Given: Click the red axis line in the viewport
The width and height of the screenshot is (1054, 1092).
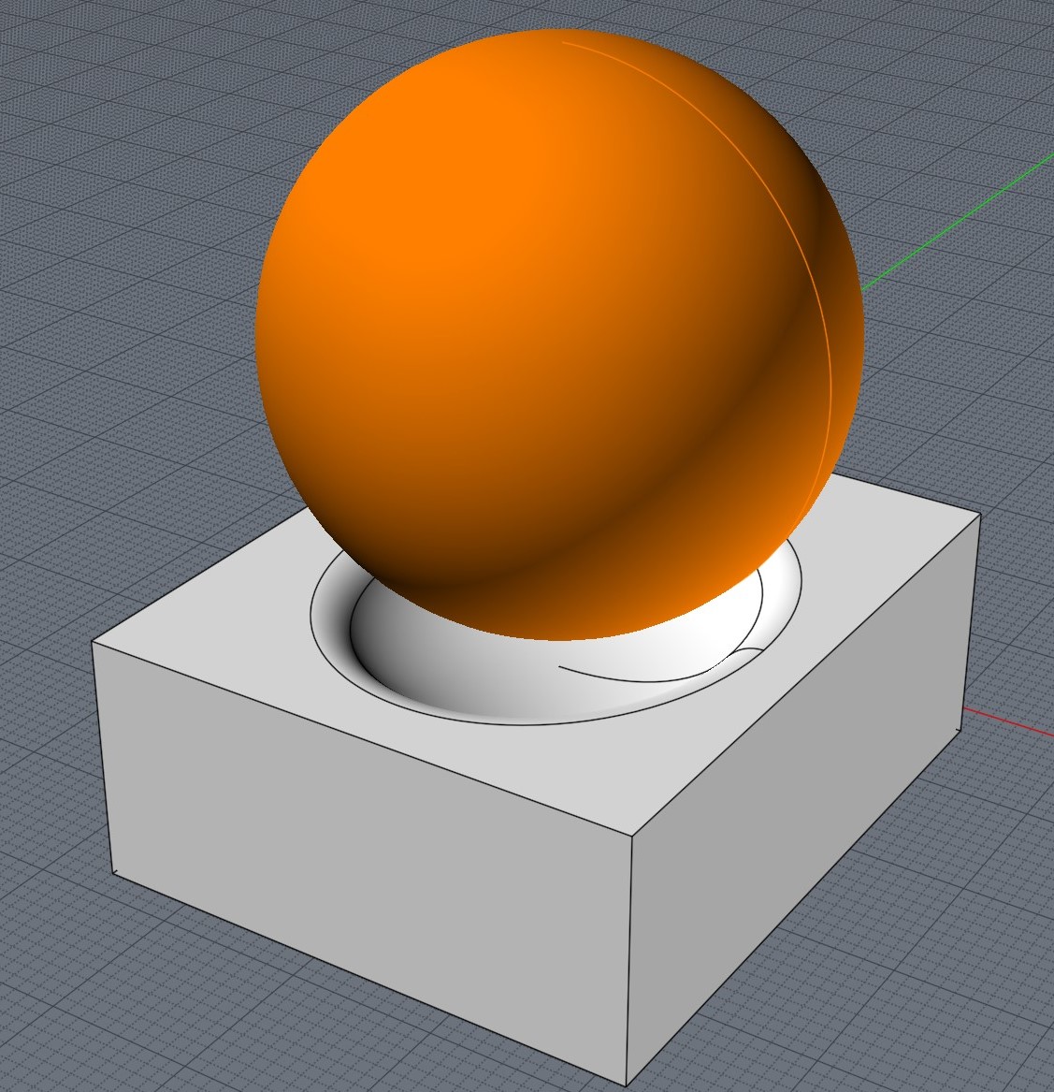Looking at the screenshot, I should point(1008,721).
